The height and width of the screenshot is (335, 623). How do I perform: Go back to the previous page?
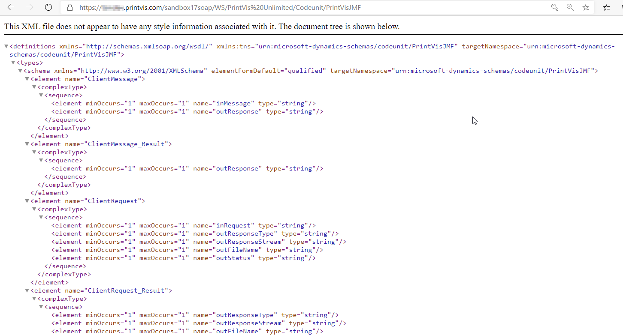point(11,7)
